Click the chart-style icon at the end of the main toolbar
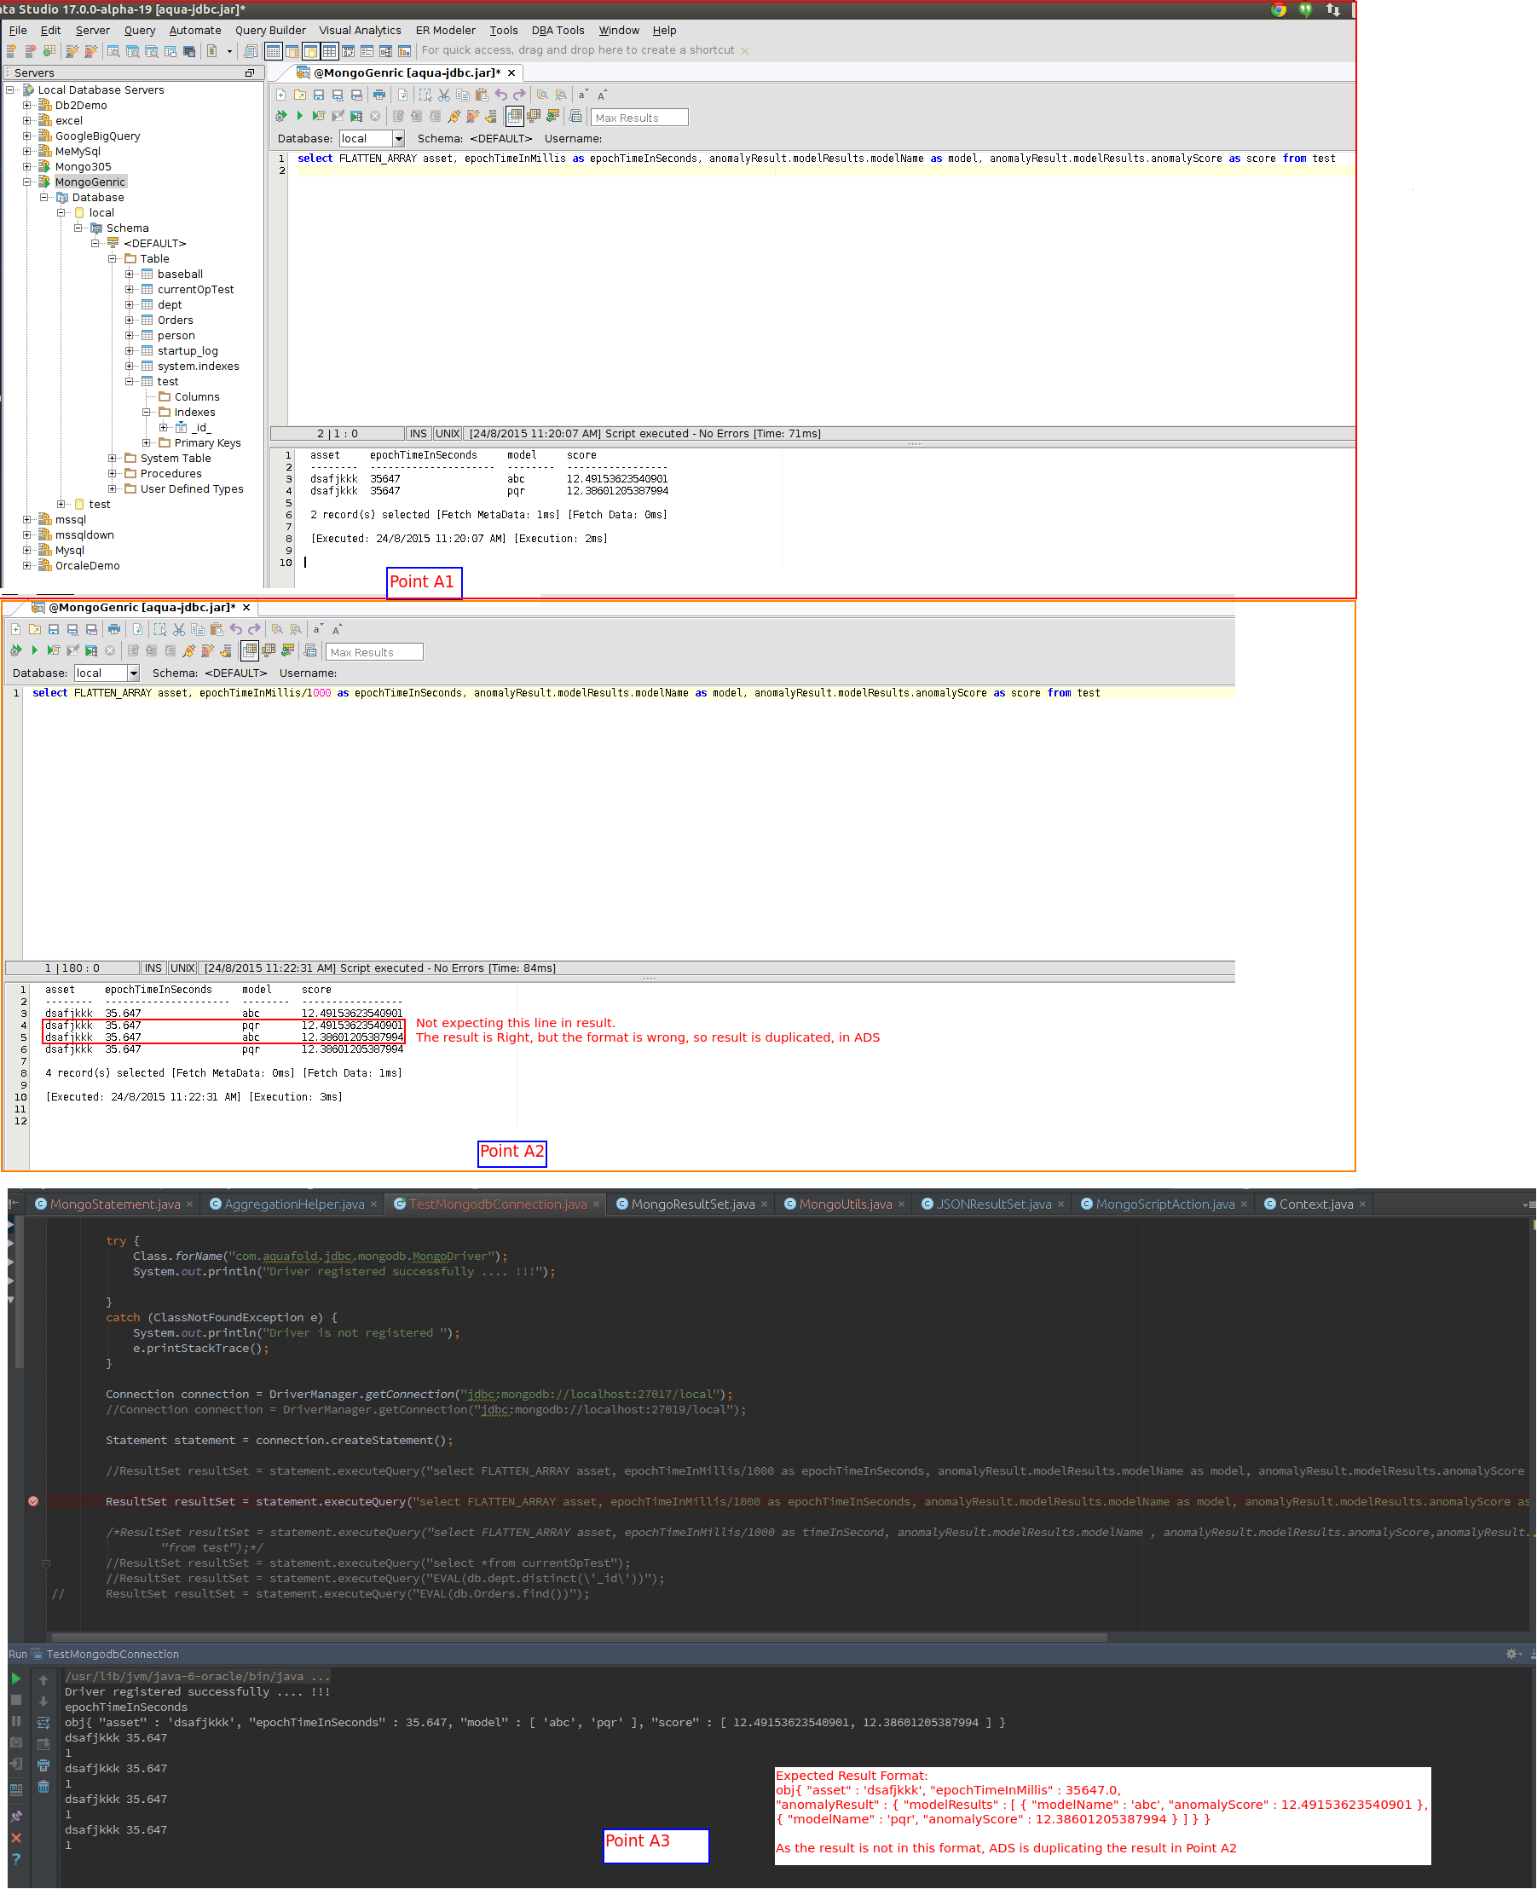 click(x=405, y=51)
